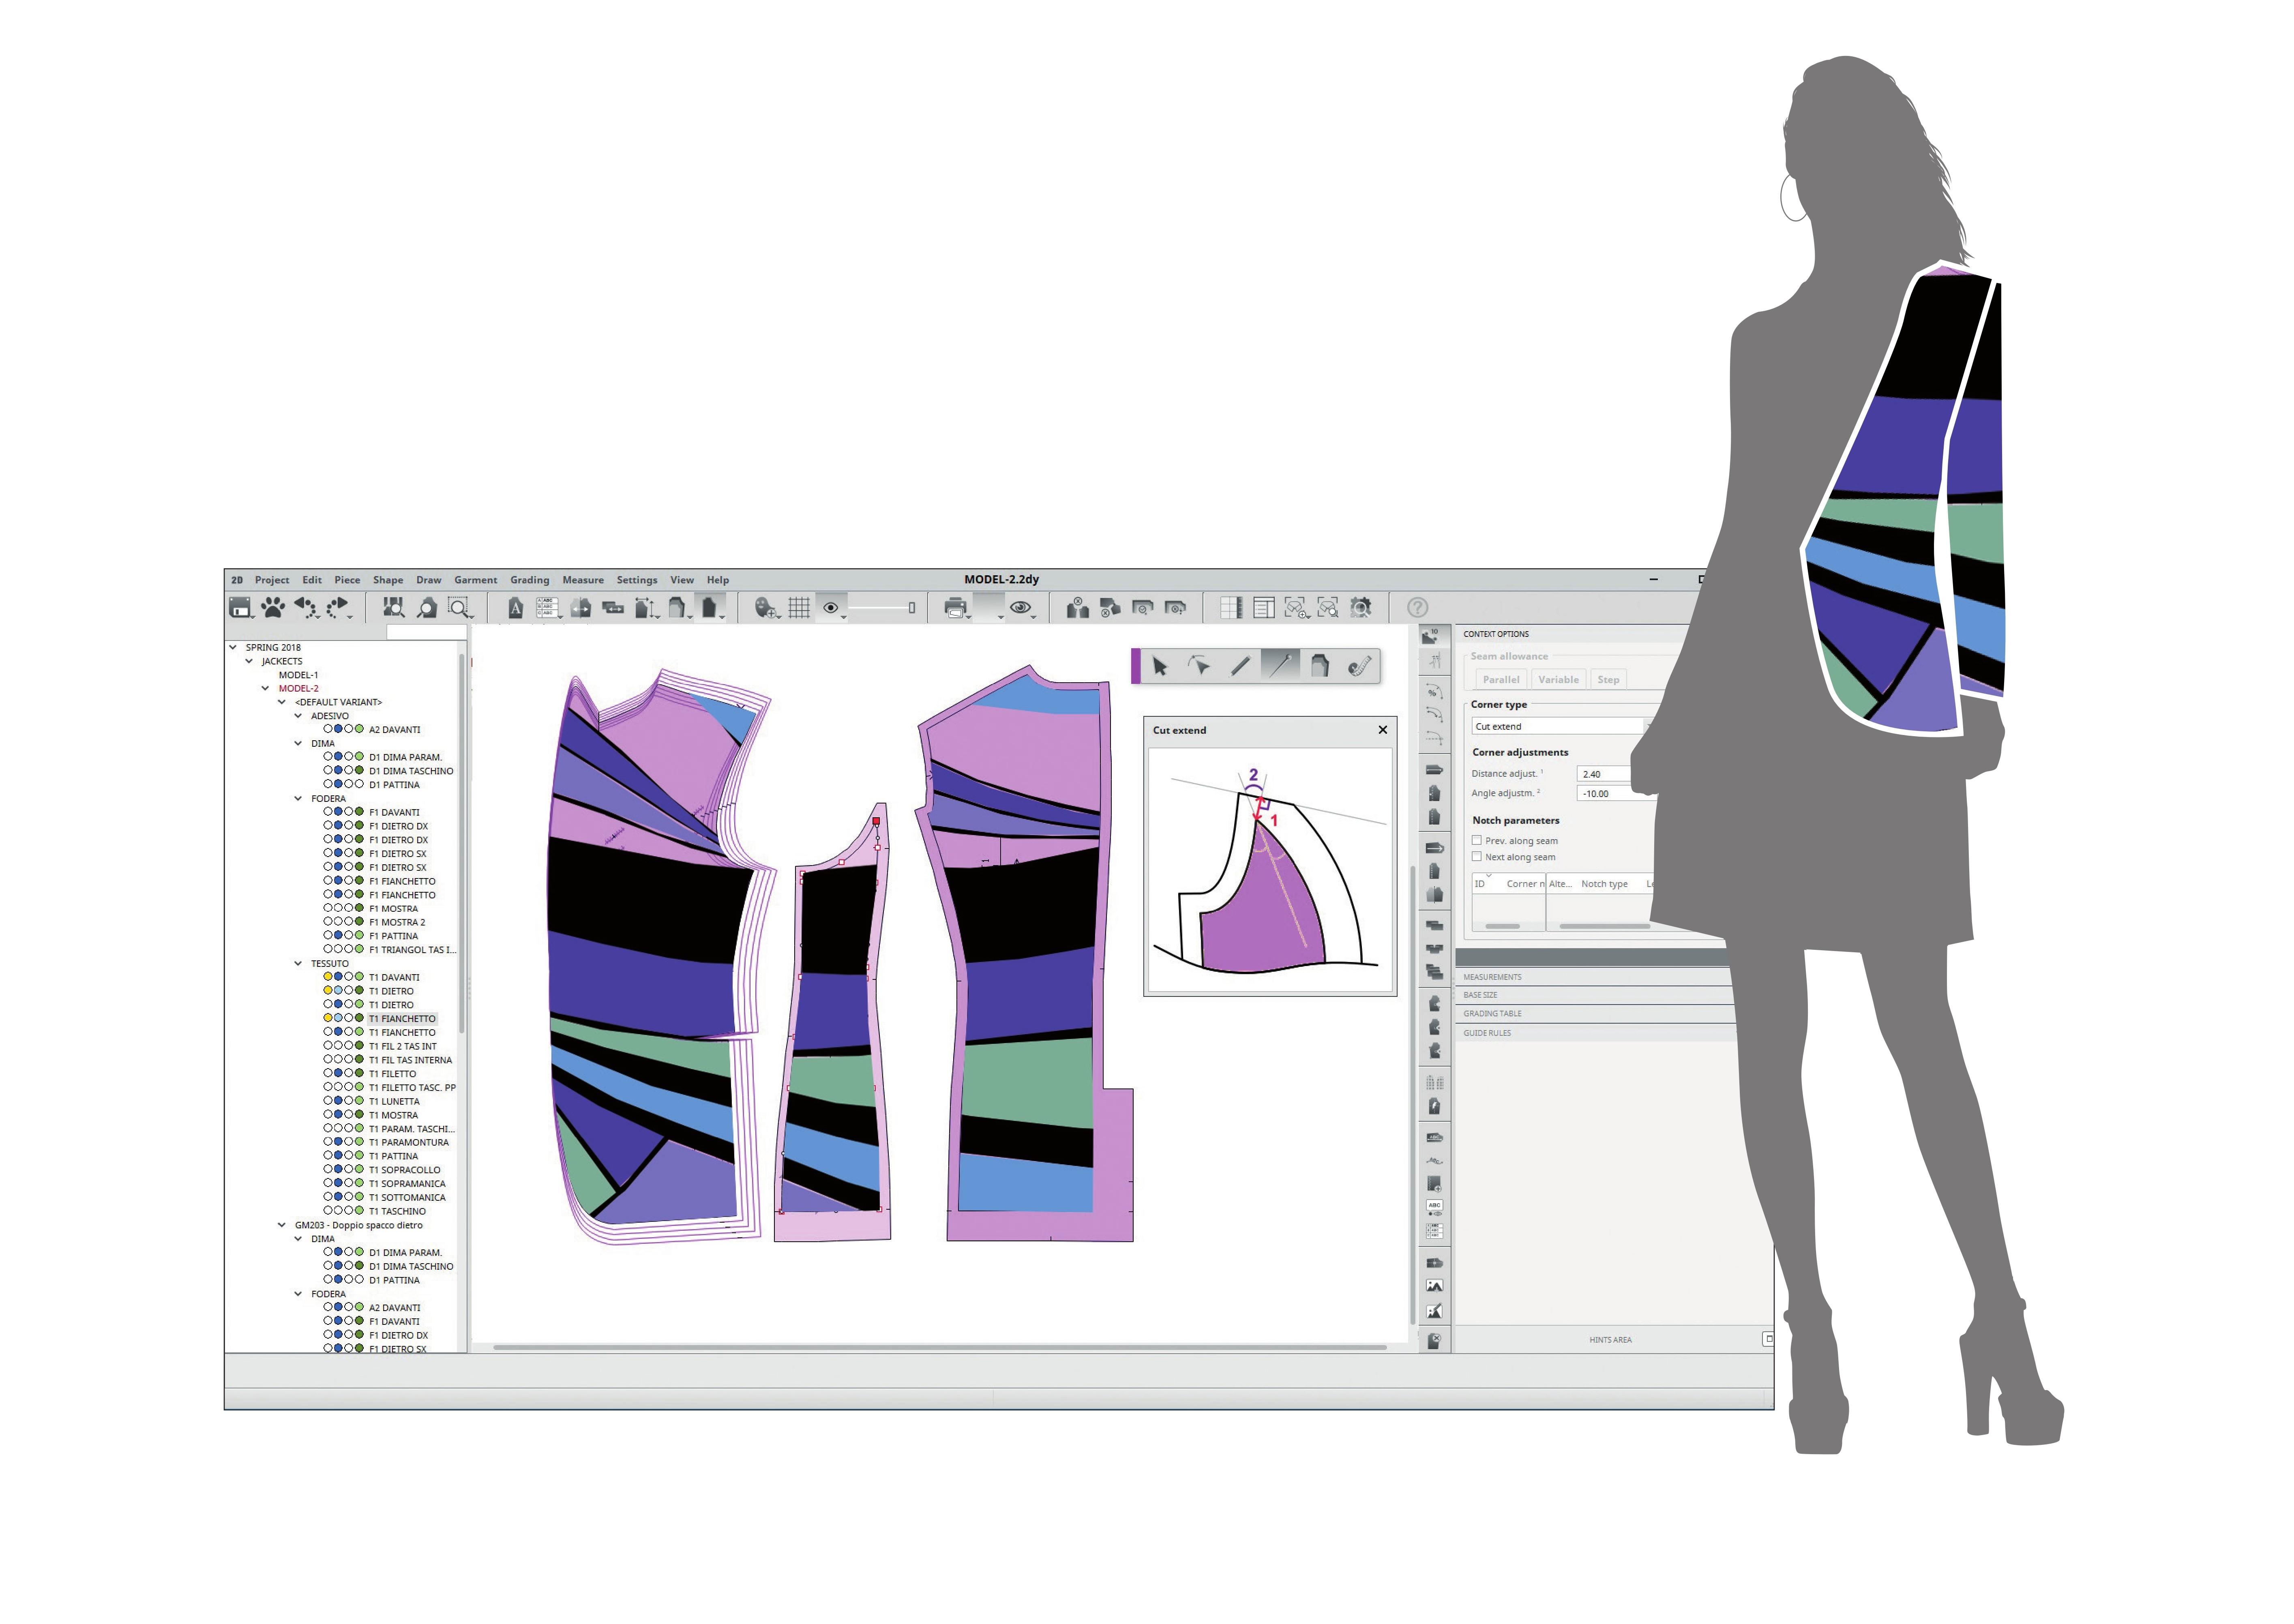Click the Distance adjust. value field
This screenshot has height=1624, width=2294.
point(1604,774)
